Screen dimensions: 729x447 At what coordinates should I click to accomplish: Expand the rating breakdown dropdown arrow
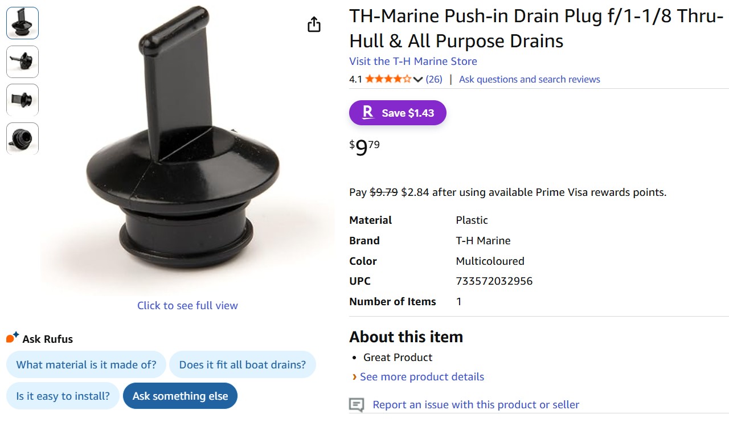tap(418, 80)
